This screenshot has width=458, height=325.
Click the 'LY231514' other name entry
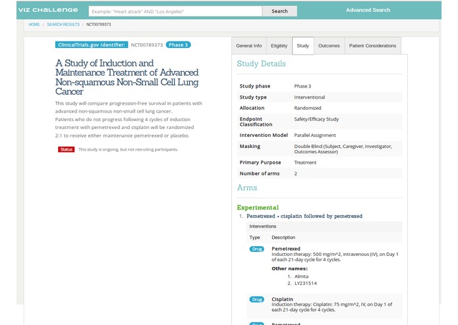pyautogui.click(x=306, y=284)
